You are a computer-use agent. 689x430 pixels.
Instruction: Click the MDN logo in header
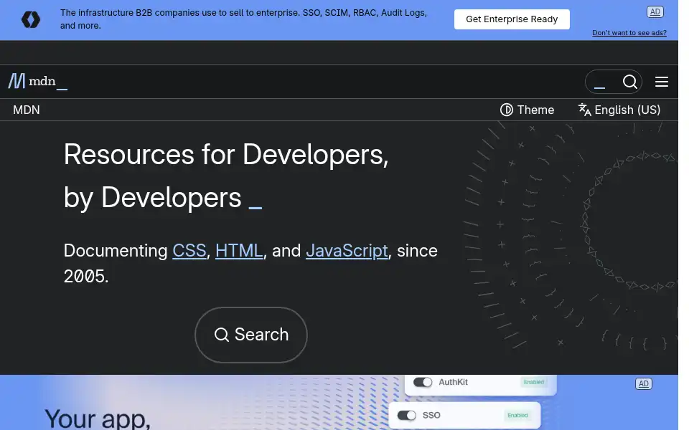38,81
